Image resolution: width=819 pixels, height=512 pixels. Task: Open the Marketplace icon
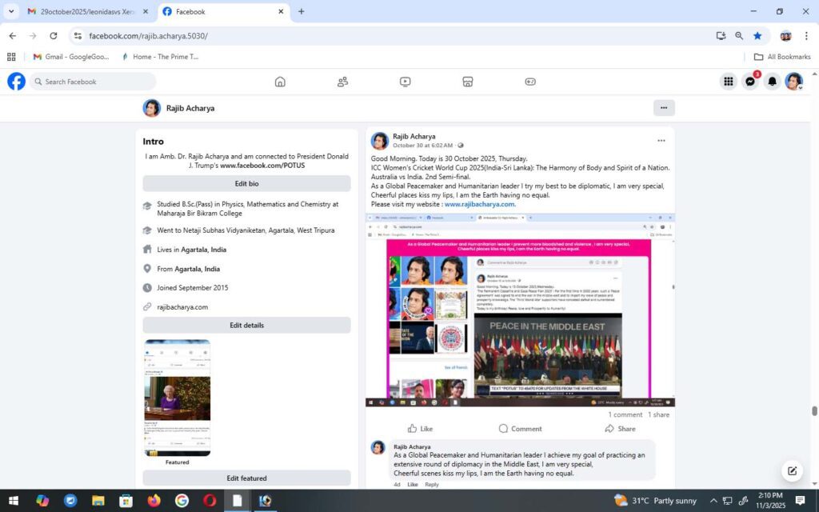point(468,82)
